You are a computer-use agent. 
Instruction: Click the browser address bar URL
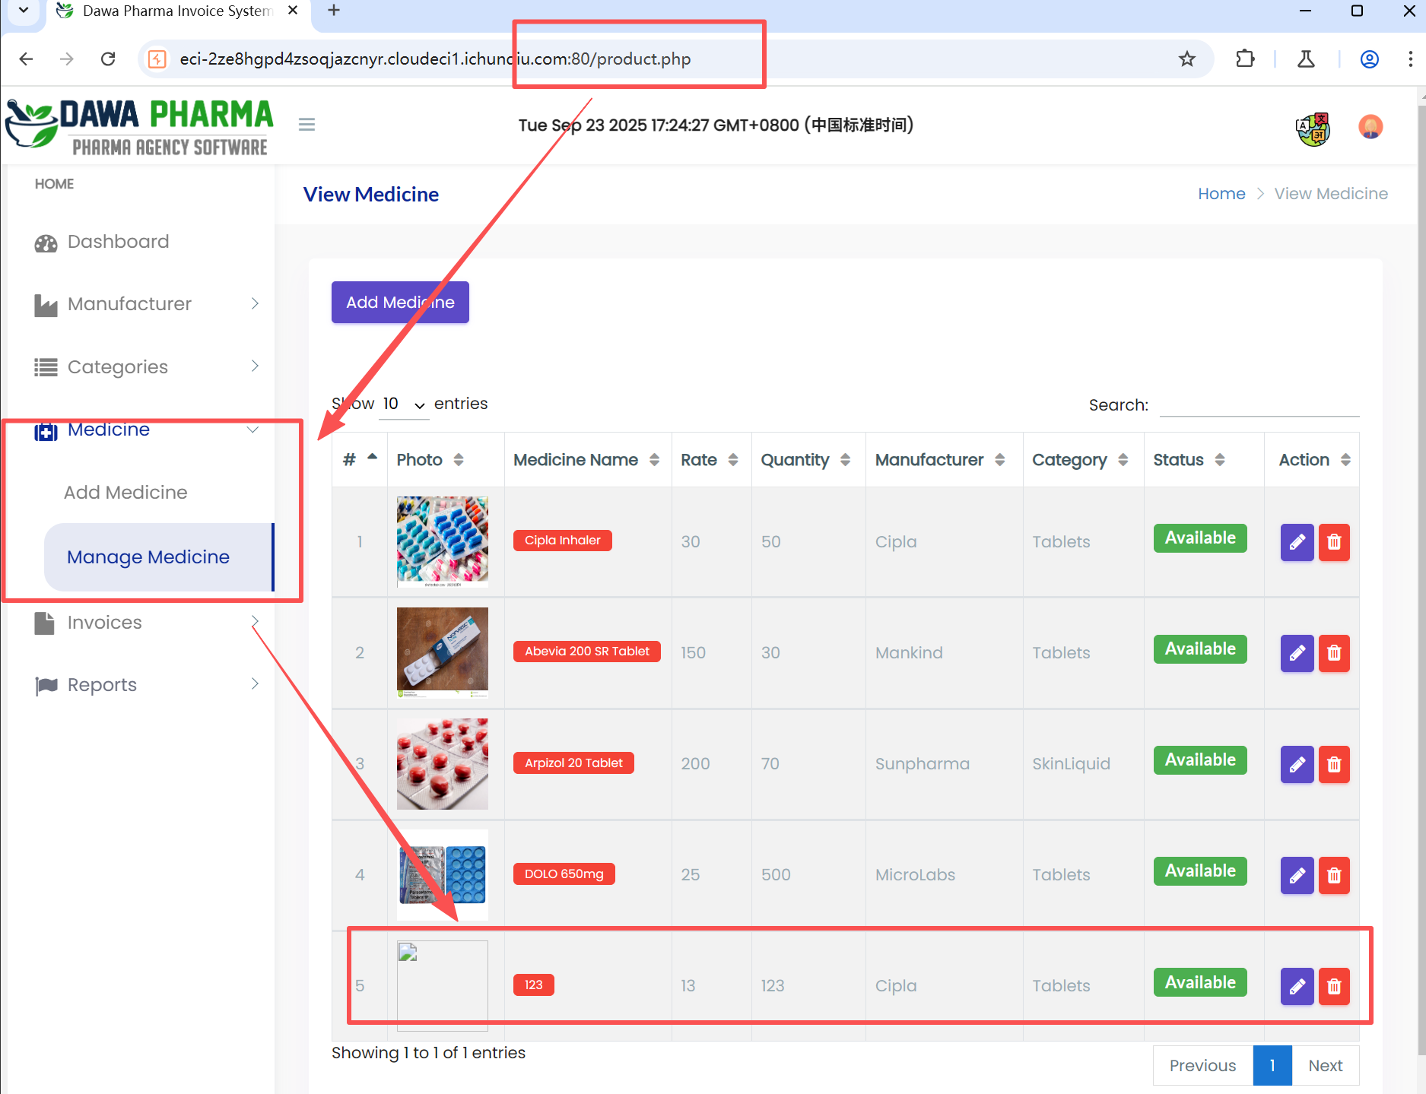(435, 59)
